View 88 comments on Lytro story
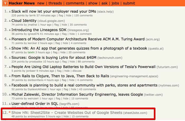Image resolution: width=185 pixels, height=121 pixels. click(86, 61)
